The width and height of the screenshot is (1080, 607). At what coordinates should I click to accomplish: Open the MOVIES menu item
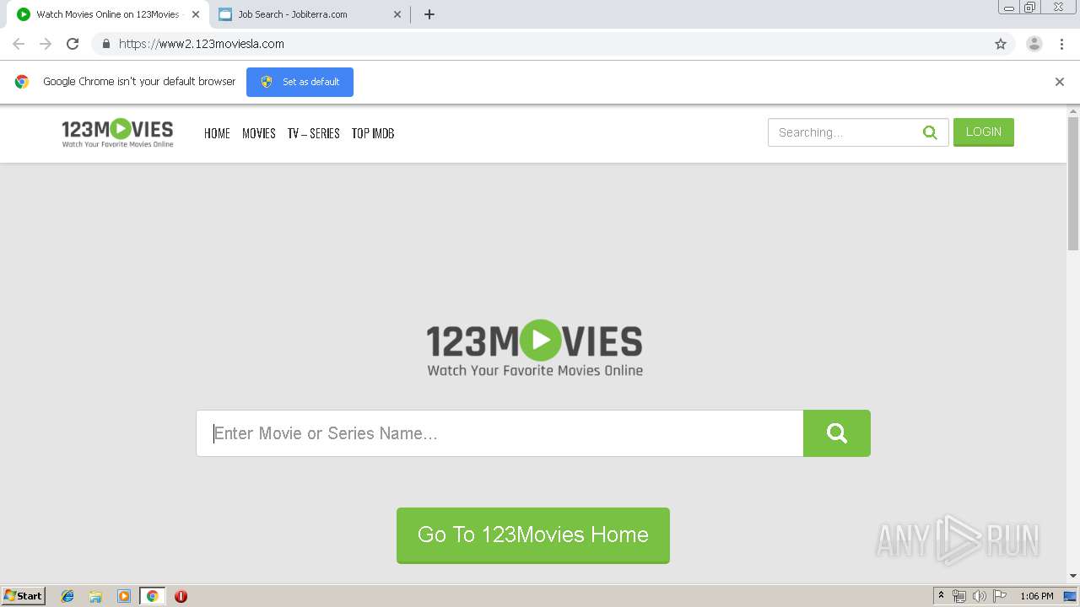coord(259,133)
